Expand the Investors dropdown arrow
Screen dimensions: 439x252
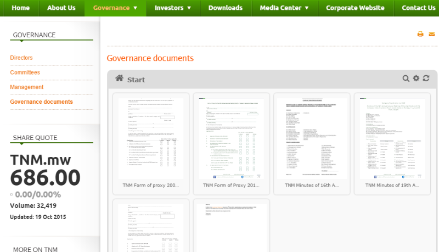[189, 8]
